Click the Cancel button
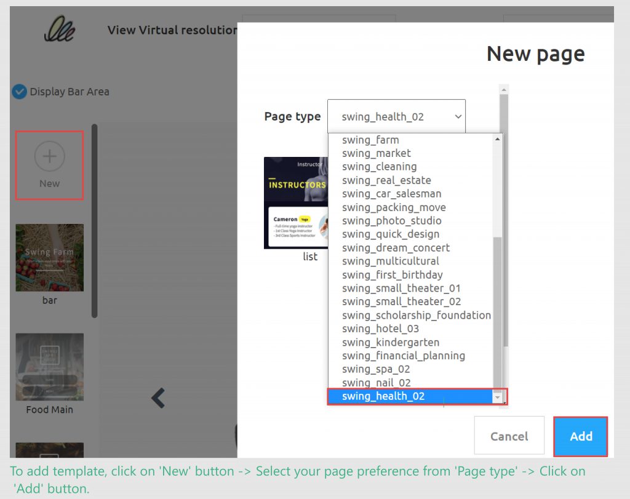Image resolution: width=630 pixels, height=499 pixels. [509, 436]
